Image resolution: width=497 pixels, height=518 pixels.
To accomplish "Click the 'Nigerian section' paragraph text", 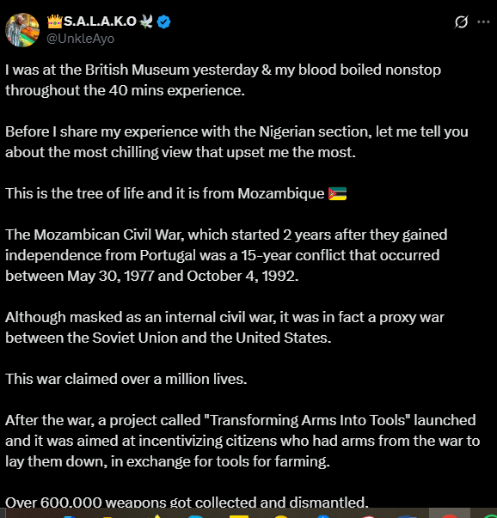I will tap(236, 142).
